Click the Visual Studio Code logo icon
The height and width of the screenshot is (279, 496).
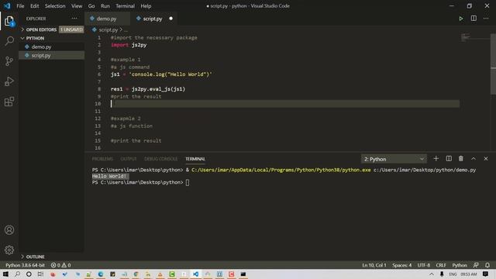click(7, 5)
